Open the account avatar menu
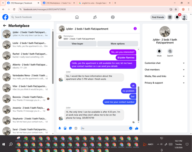 [x=184, y=17]
